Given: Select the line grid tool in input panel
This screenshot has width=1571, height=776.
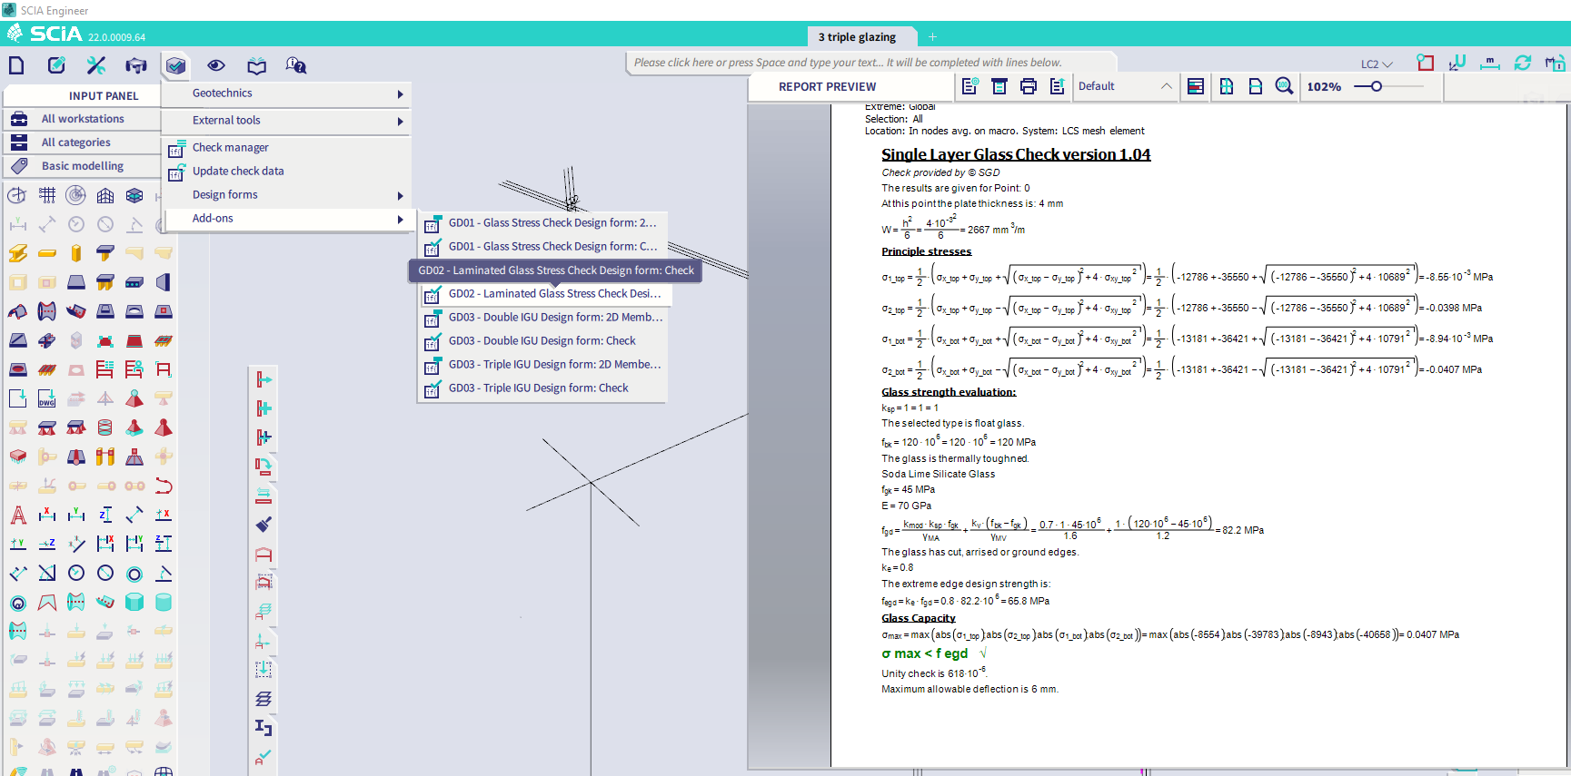Looking at the screenshot, I should tap(47, 195).
